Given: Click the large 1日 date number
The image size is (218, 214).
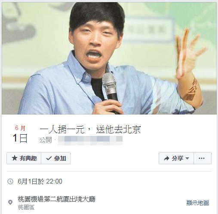Looking at the screenshot, I should (20, 138).
